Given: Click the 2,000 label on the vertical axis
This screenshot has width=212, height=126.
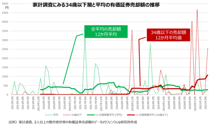Looking at the screenshot, I should tap(5, 58).
